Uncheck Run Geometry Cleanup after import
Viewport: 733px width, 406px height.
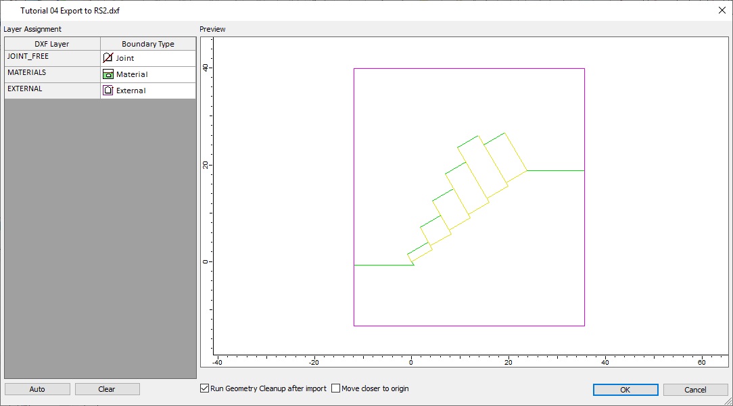click(x=204, y=388)
